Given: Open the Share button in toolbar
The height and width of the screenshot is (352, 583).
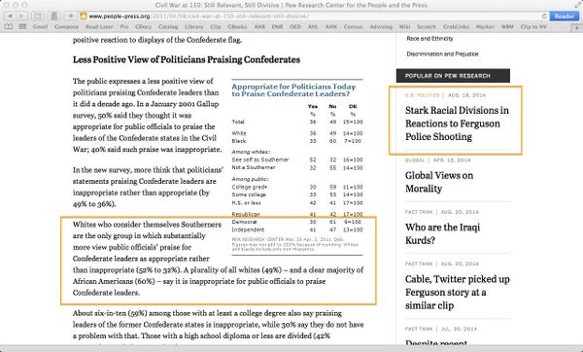Looking at the screenshot, I should [x=38, y=16].
